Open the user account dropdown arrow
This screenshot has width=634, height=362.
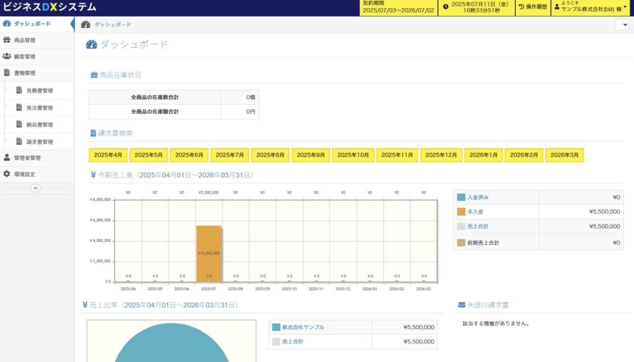(x=625, y=7)
